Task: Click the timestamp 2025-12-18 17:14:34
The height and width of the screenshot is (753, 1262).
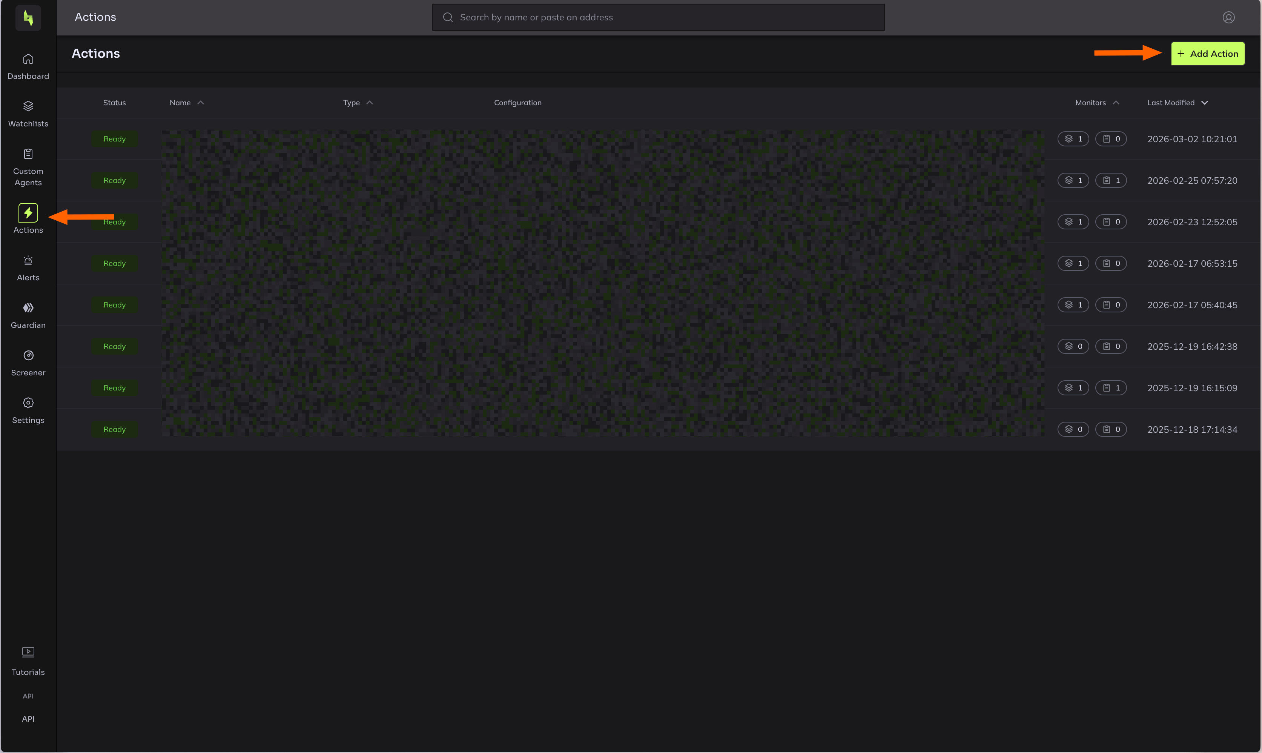Action: tap(1192, 429)
